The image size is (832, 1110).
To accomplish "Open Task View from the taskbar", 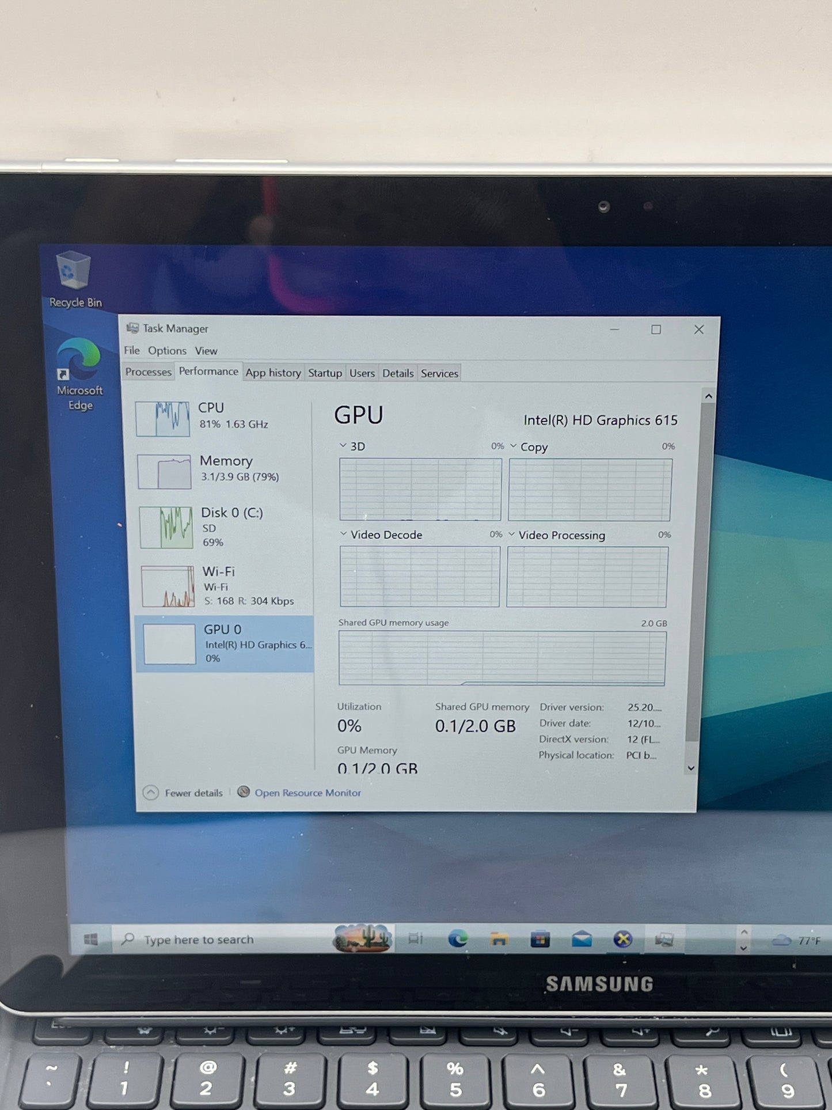I will 415,939.
